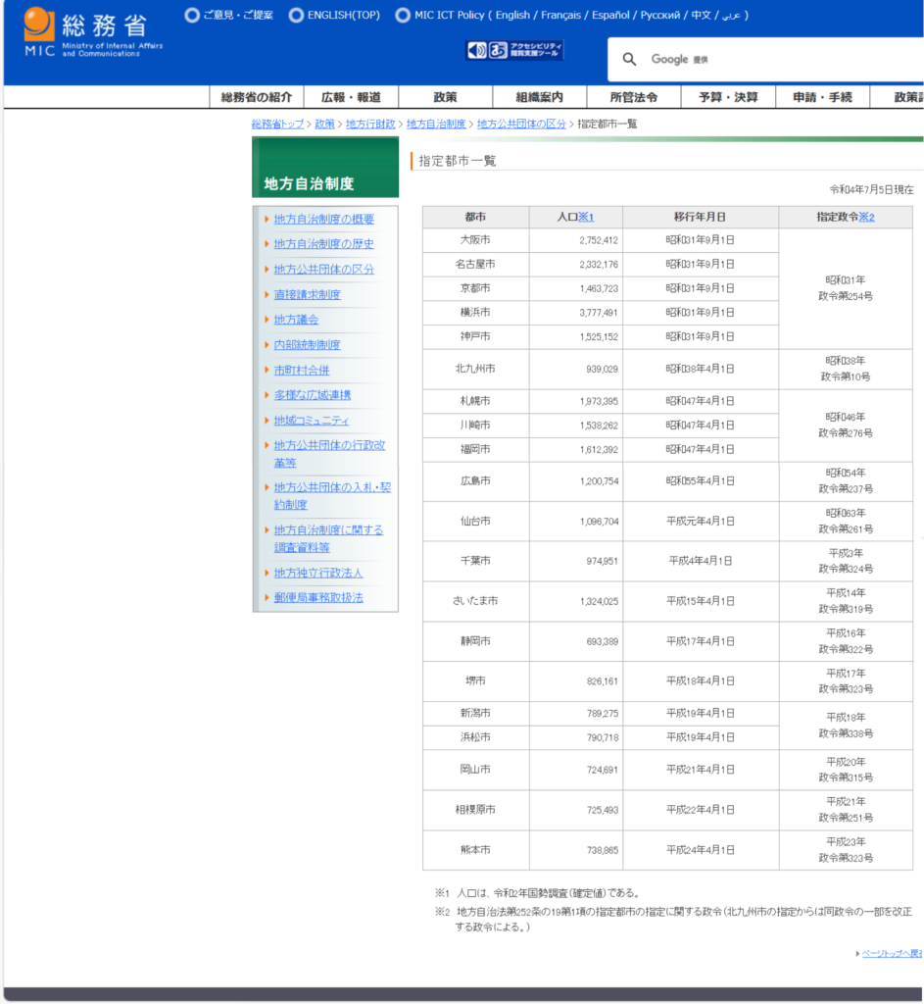Click the MIC Ministry logo

click(x=93, y=31)
